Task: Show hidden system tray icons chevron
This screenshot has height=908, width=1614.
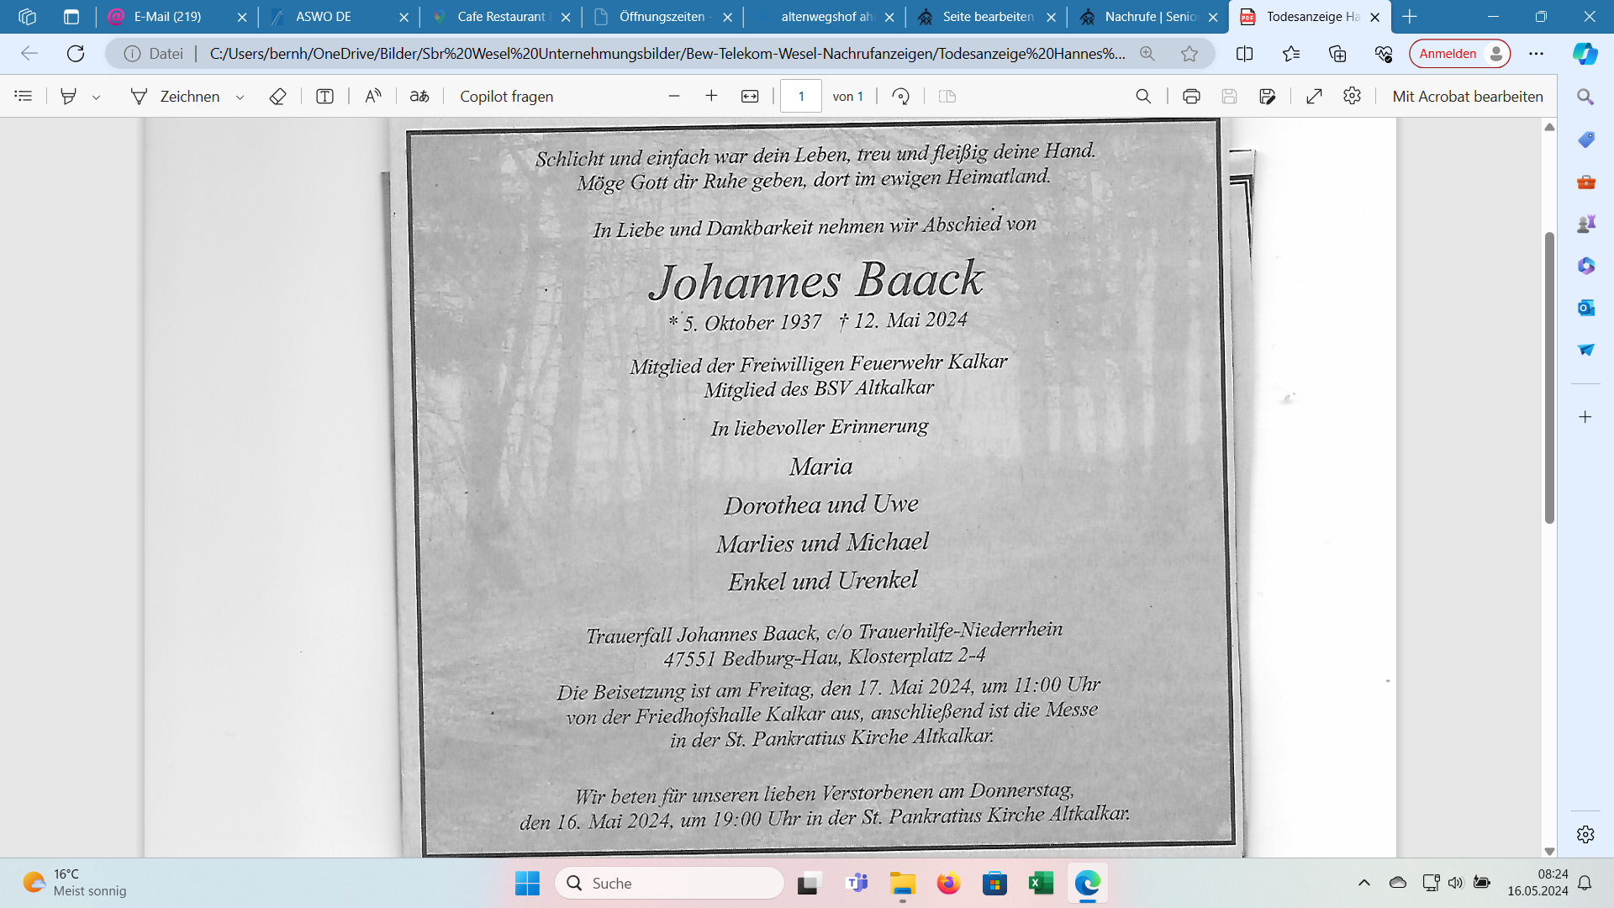Action: [x=1363, y=883]
